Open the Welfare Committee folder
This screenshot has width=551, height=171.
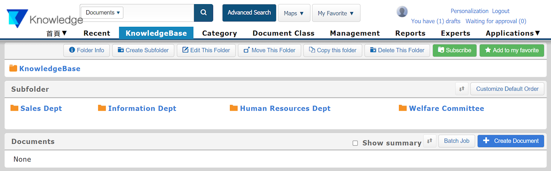[446, 109]
